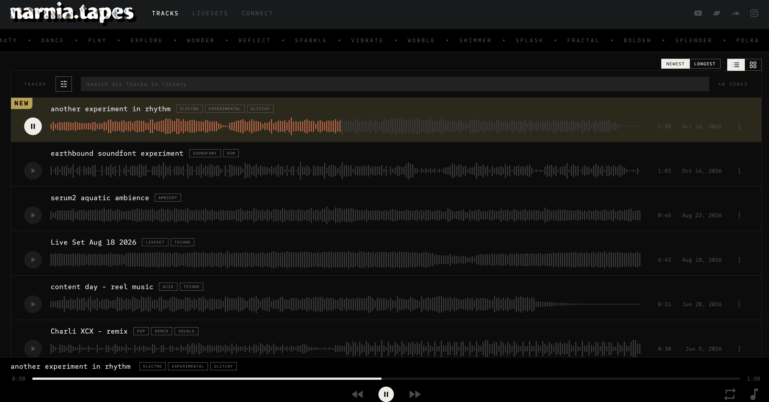Viewport: 769px width, 402px height.
Task: Open the SoundCloud link icon
Action: point(735,13)
